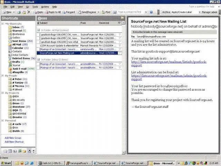Open the Starred shortcut folder

coord(17,31)
